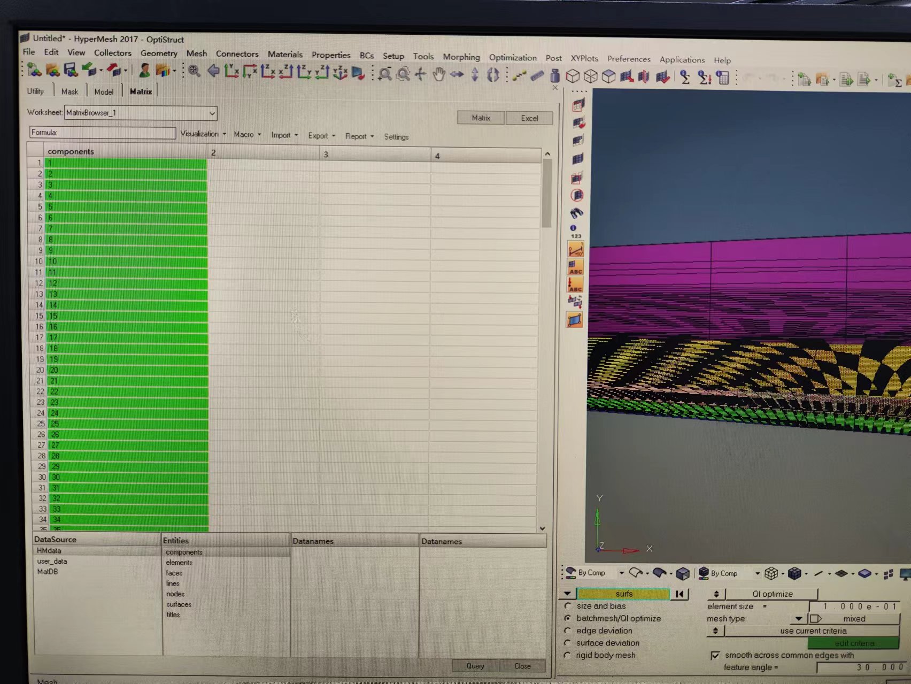Click the Query button
Screen dimensions: 911x684
(x=475, y=666)
